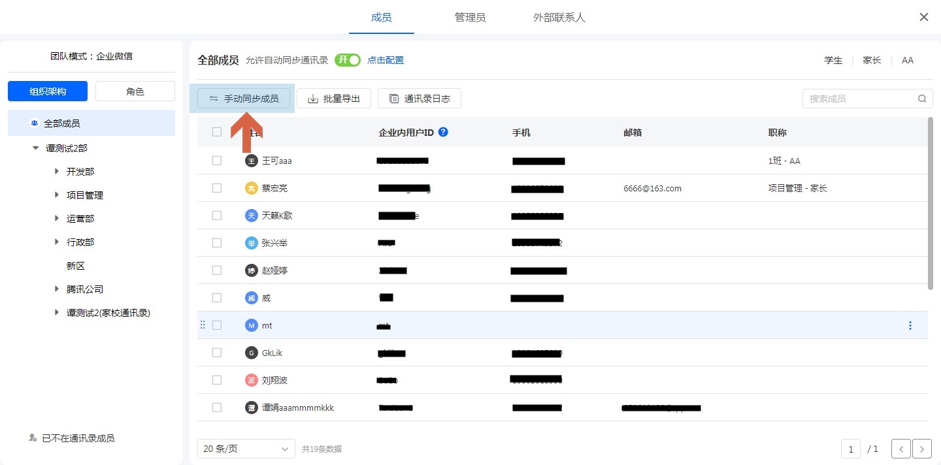Expand the 开发部 tree node
This screenshot has height=465, width=941.
point(57,172)
